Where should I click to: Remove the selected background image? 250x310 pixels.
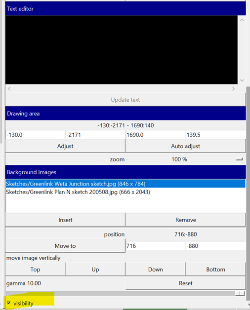[185, 220]
